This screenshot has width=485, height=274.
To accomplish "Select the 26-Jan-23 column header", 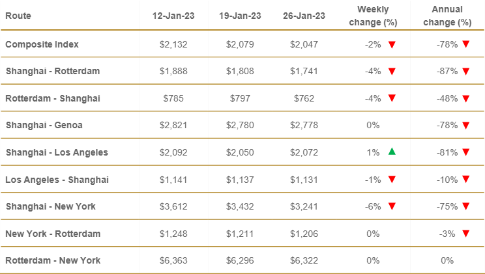I will tap(304, 16).
